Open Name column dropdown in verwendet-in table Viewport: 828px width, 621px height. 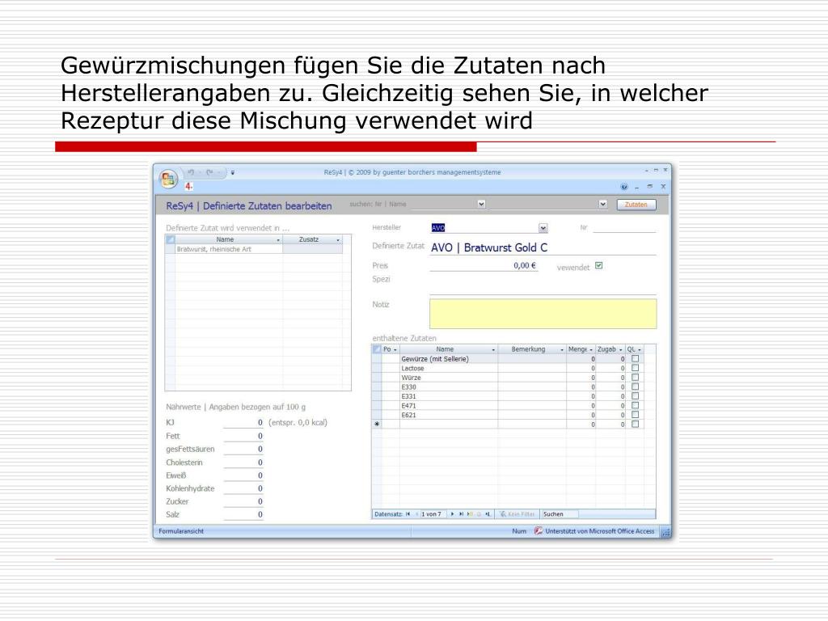(278, 240)
